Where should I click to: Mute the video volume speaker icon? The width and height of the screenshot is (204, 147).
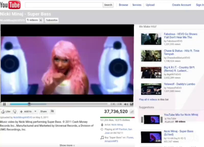pos(126,104)
